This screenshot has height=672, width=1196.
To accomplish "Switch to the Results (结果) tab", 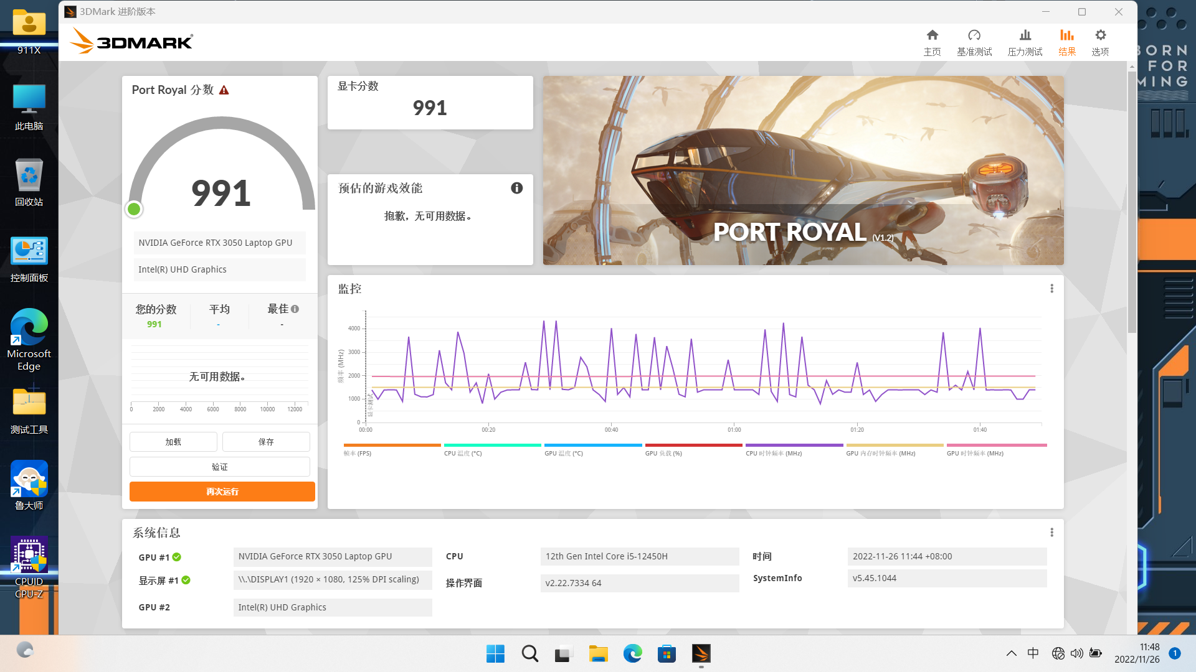I will click(x=1066, y=42).
